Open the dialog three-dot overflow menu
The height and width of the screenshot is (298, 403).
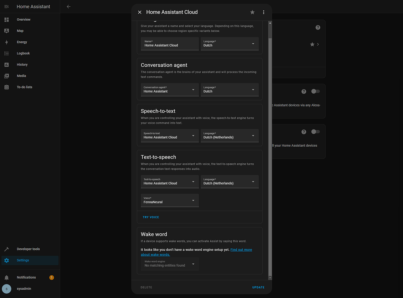click(263, 12)
